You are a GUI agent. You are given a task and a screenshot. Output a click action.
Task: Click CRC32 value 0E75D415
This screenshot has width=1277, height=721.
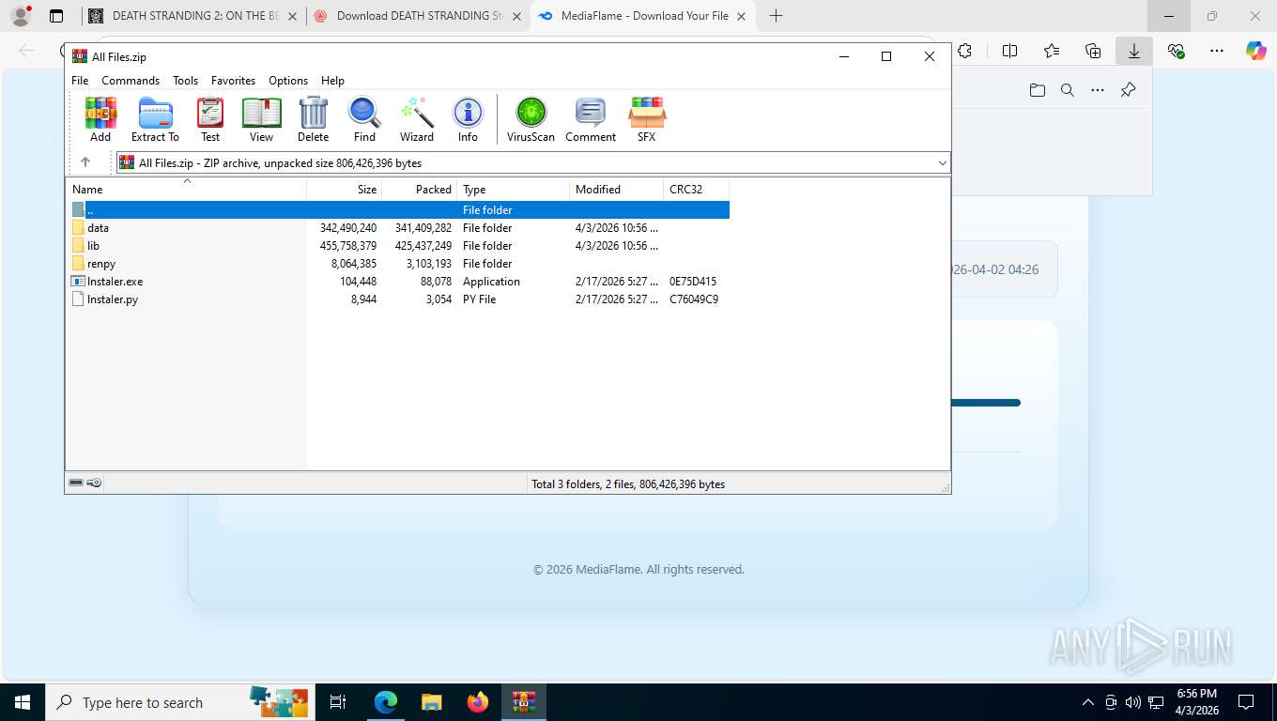(693, 282)
